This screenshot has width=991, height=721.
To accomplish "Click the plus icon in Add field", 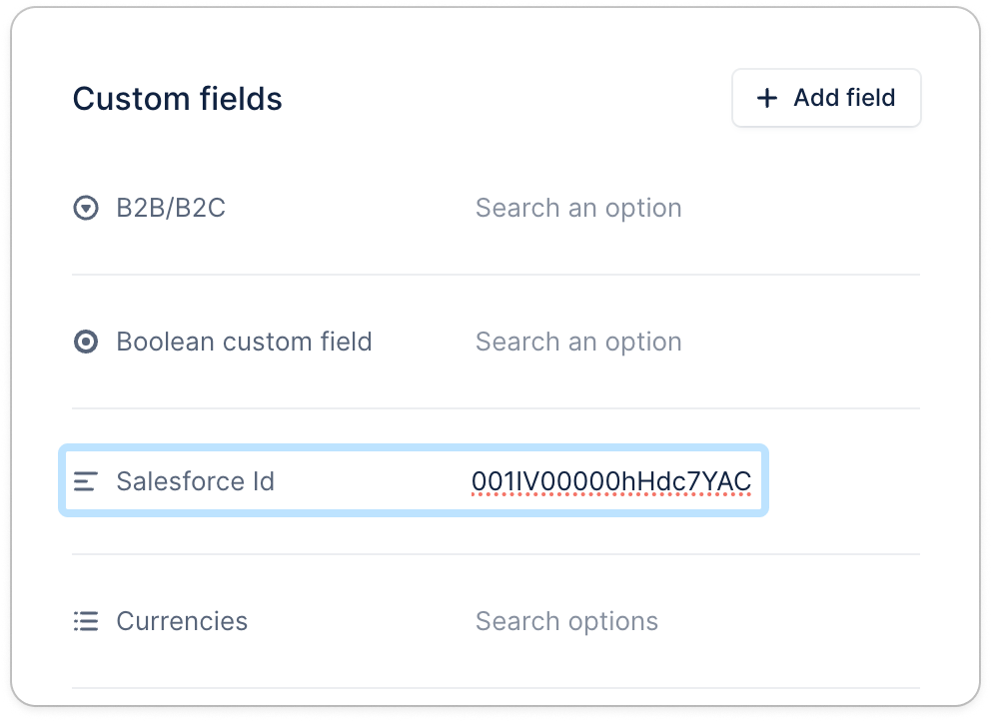I will tap(767, 98).
